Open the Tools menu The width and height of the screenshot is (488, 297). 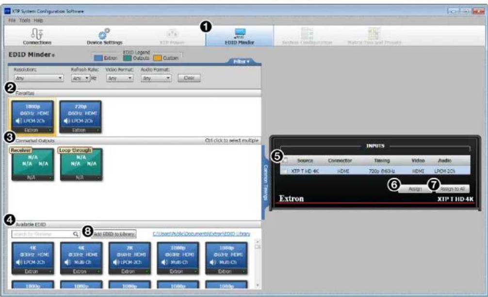point(25,20)
